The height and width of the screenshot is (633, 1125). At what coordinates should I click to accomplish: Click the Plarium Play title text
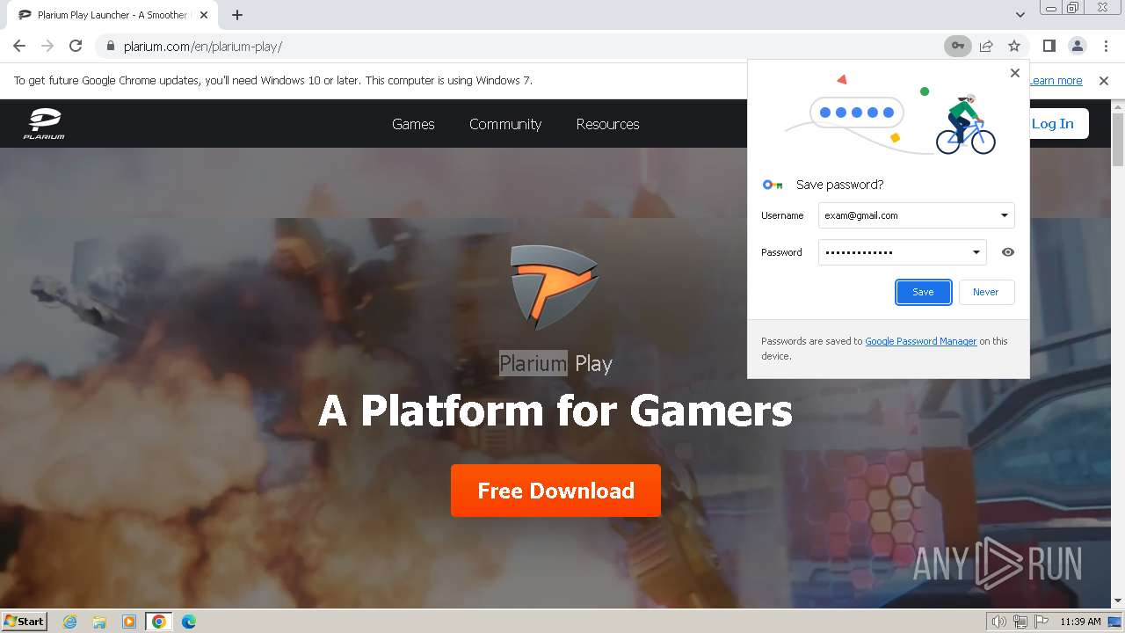pos(555,363)
